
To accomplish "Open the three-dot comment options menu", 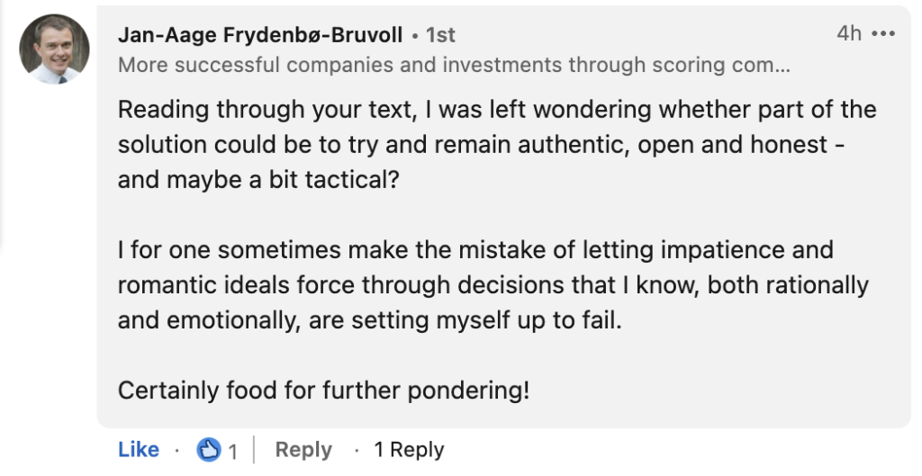I will pos(884,34).
